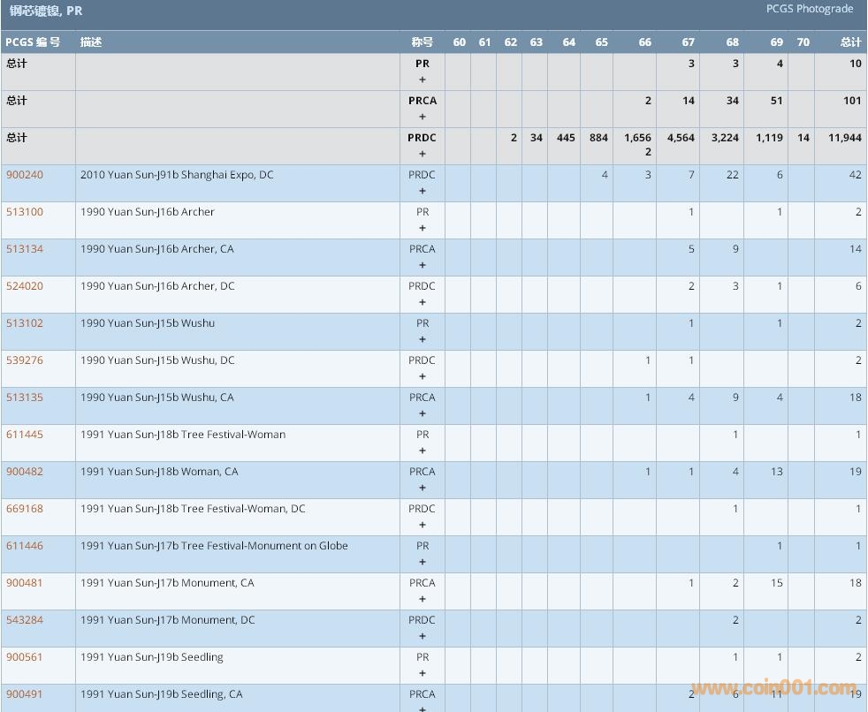Expand plus grades for 2010 Shanghai Expo row
868x712 pixels.
pos(422,191)
